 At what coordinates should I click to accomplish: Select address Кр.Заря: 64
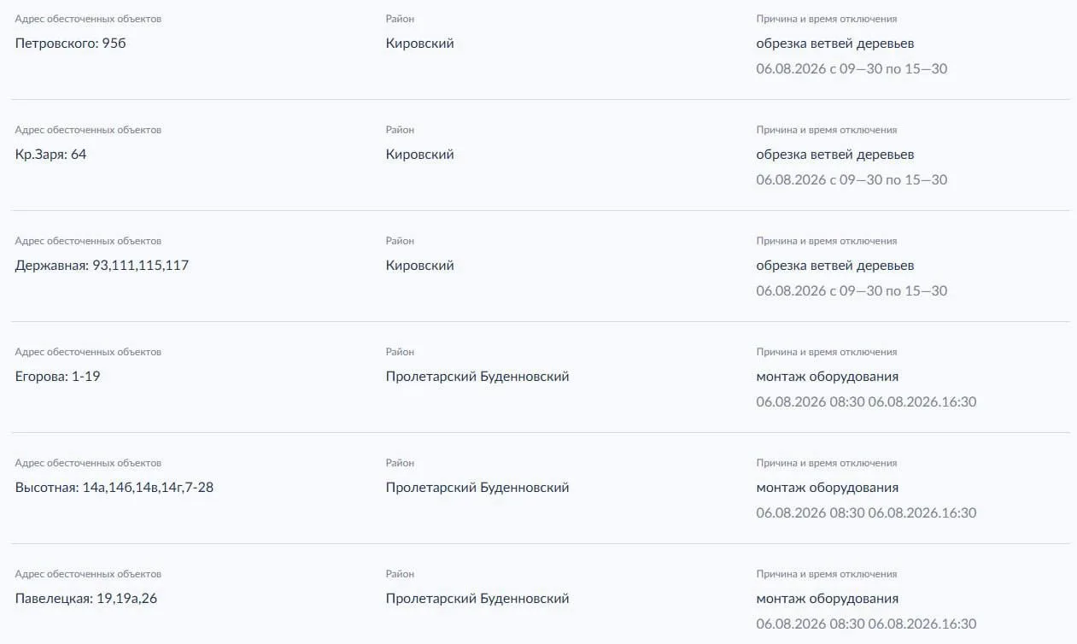point(50,155)
